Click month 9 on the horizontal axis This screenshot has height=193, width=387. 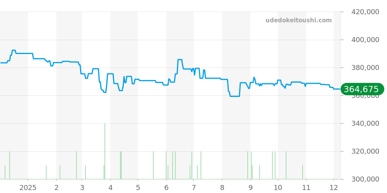(x=250, y=188)
